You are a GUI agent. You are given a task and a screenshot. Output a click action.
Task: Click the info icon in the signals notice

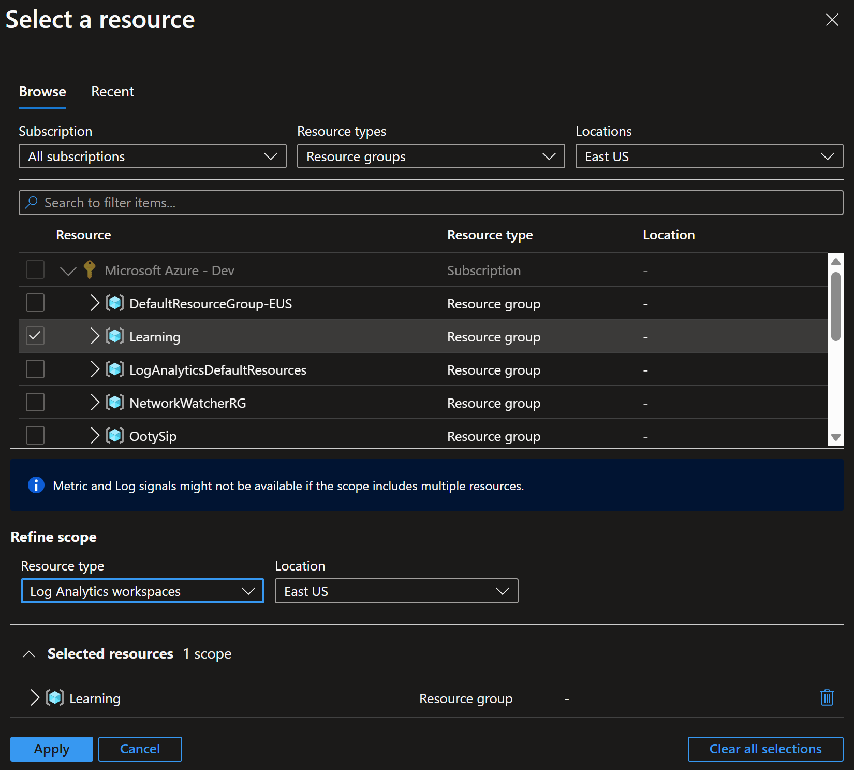pyautogui.click(x=36, y=485)
